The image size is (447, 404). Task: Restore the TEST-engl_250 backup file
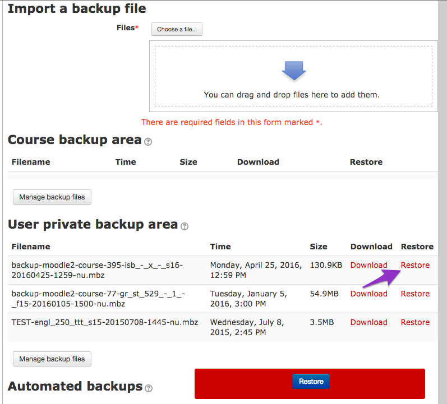415,322
